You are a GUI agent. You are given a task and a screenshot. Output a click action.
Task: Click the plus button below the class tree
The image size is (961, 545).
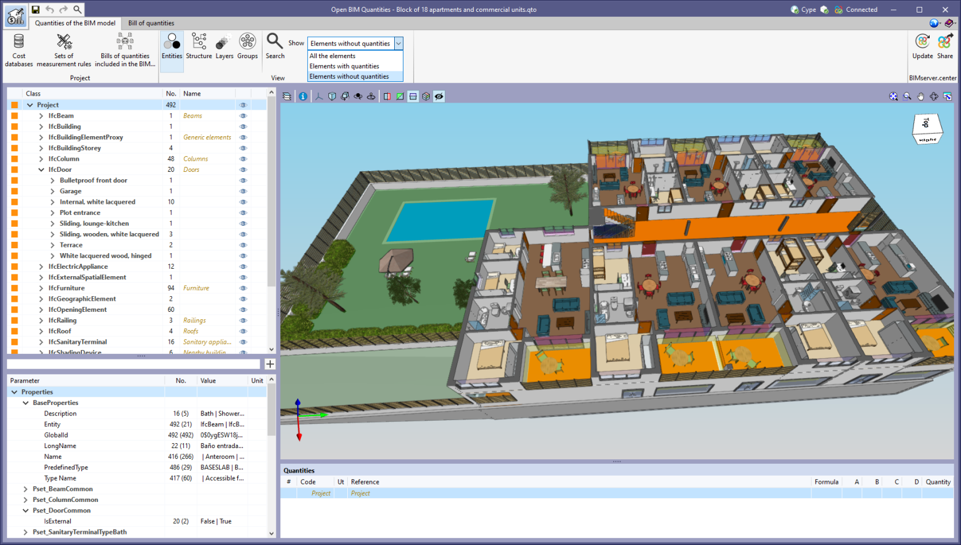click(x=270, y=364)
